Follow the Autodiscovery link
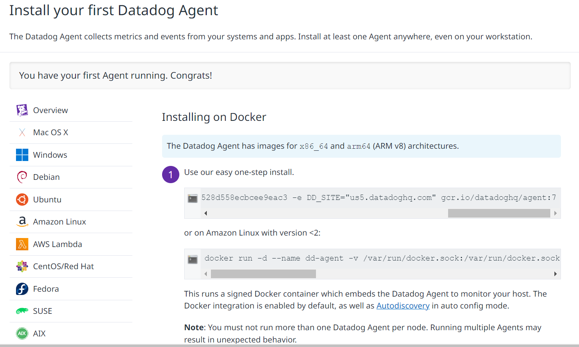The height and width of the screenshot is (347, 579). point(403,306)
